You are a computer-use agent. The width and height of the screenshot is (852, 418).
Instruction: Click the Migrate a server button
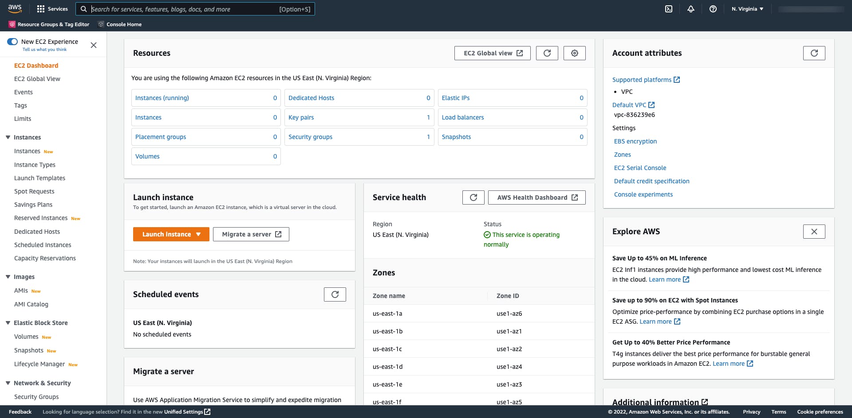(x=251, y=234)
